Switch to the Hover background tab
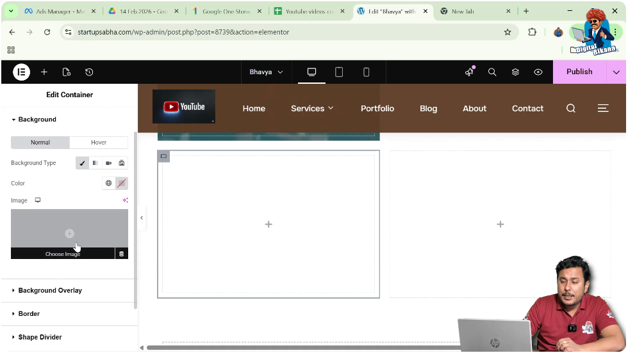Image resolution: width=628 pixels, height=353 pixels. tap(99, 143)
